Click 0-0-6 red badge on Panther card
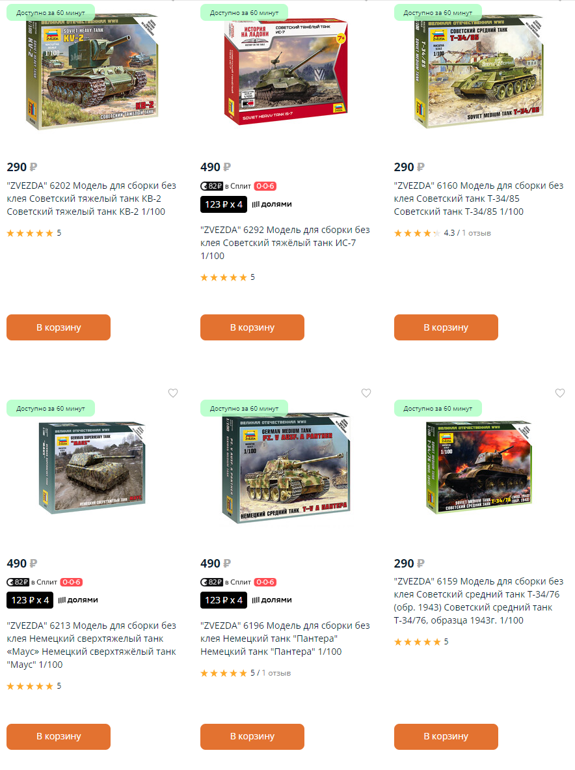The height and width of the screenshot is (770, 575). pyautogui.click(x=265, y=582)
